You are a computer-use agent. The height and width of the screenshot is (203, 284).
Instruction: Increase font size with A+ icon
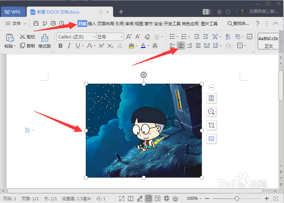pyautogui.click(x=129, y=37)
